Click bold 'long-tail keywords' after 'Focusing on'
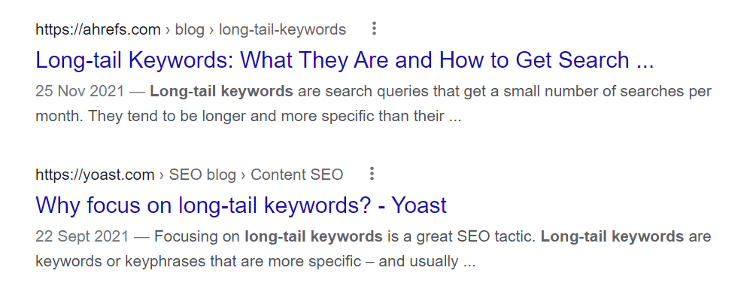 coord(314,236)
